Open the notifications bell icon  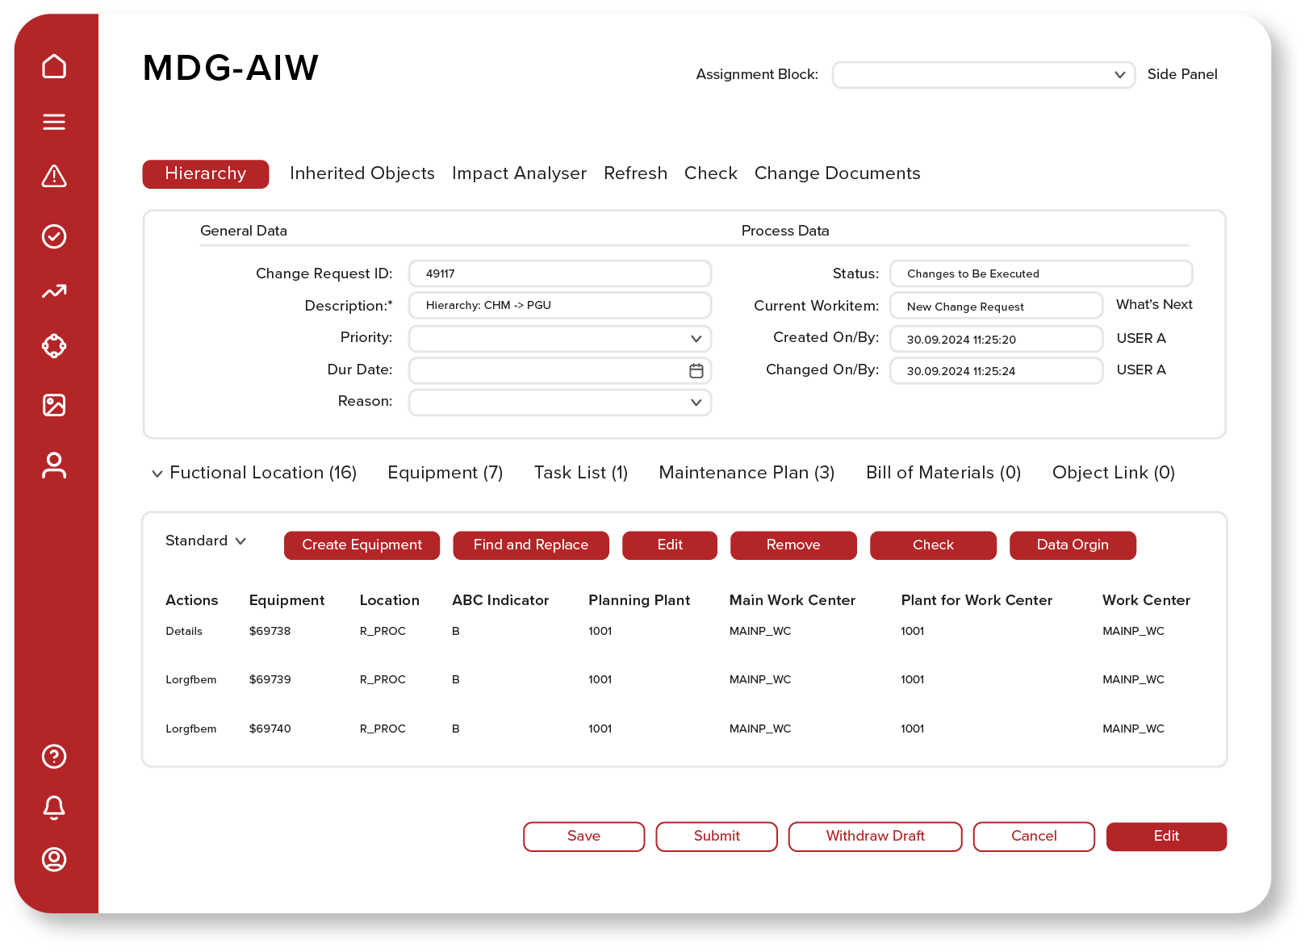(x=54, y=808)
